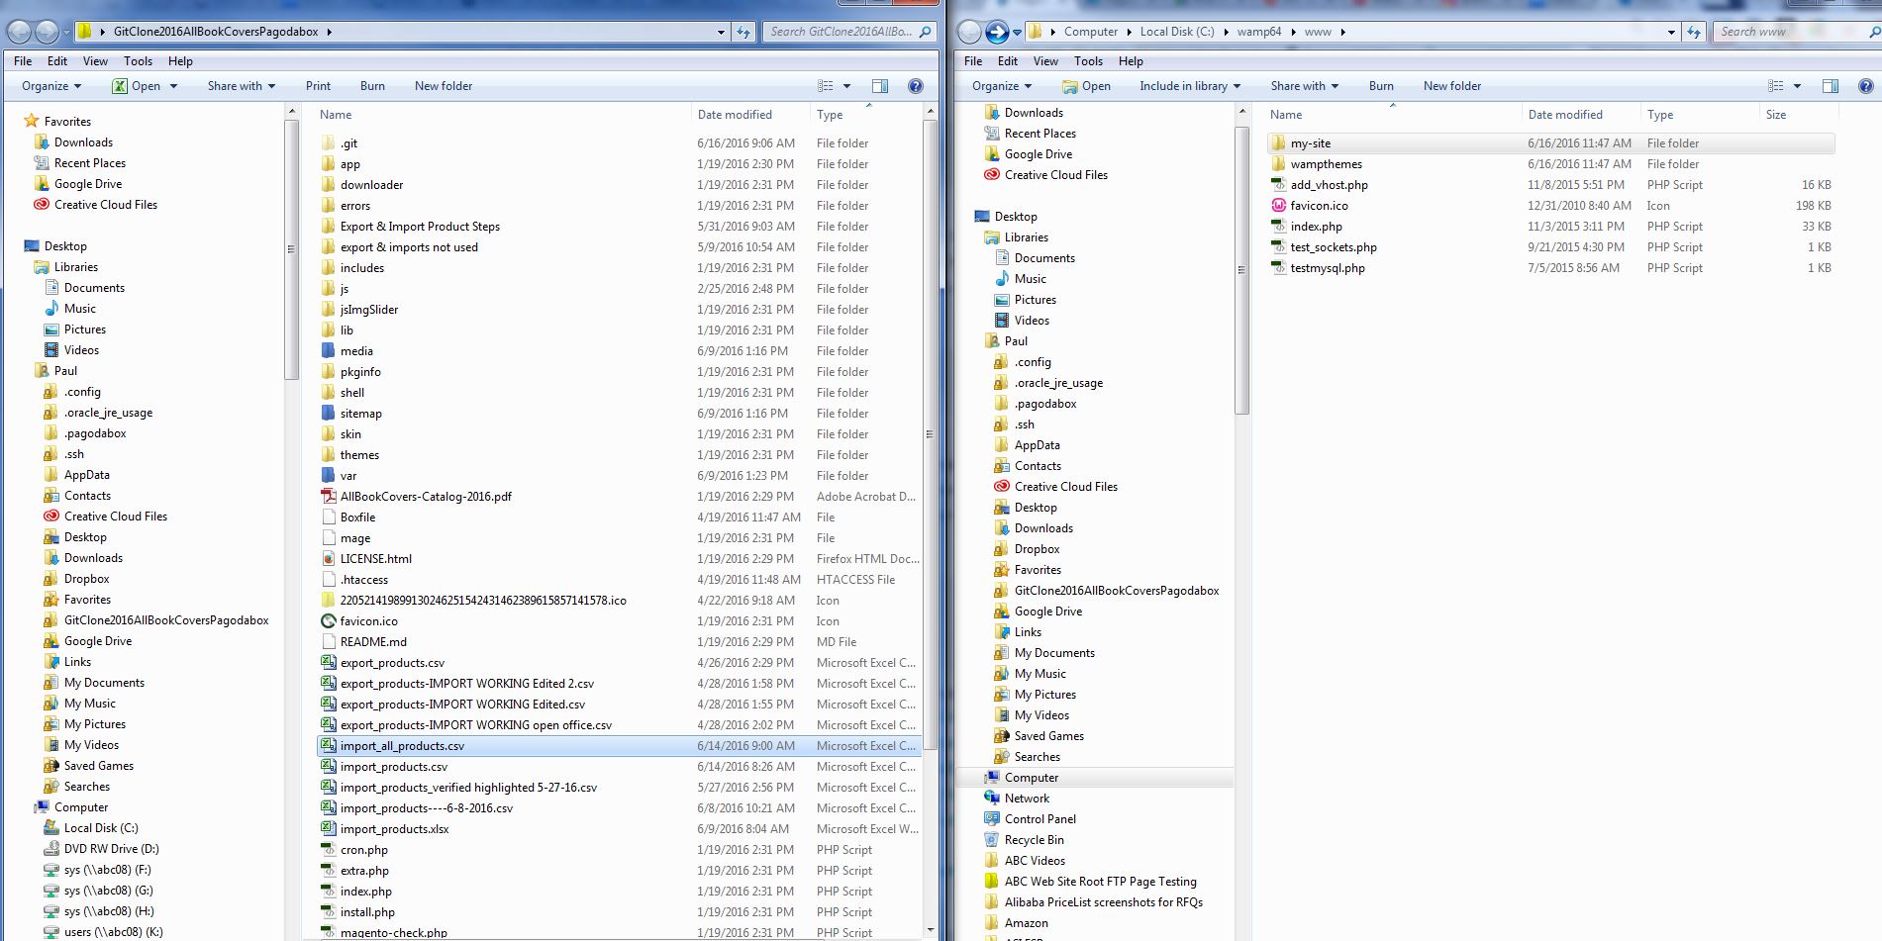Select the AllBookCovers-Catalog-2016.pdf file icon
This screenshot has height=941, width=1882.
pyautogui.click(x=329, y=497)
